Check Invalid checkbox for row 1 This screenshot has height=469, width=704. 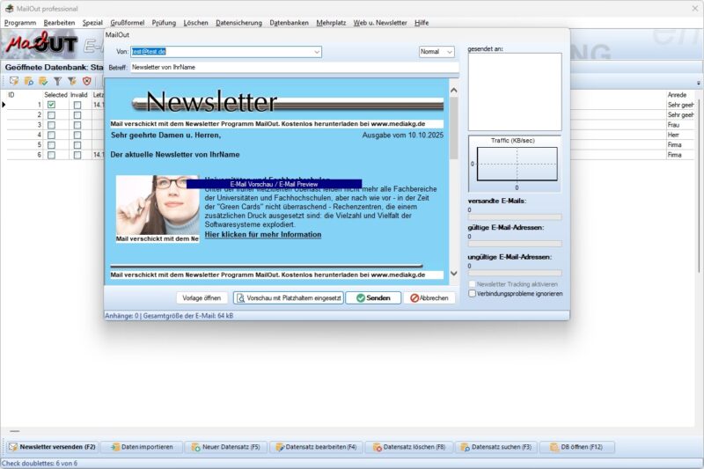pyautogui.click(x=77, y=105)
